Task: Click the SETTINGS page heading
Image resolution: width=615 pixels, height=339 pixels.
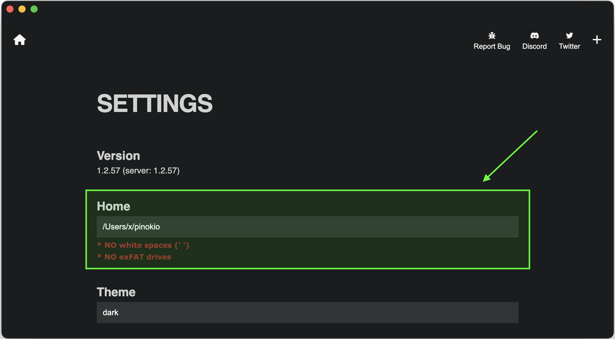Action: (155, 103)
